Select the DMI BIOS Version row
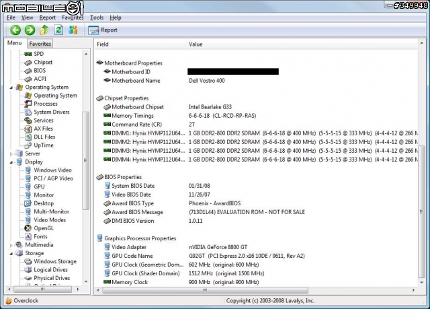The height and width of the screenshot is (309, 430). (x=255, y=221)
